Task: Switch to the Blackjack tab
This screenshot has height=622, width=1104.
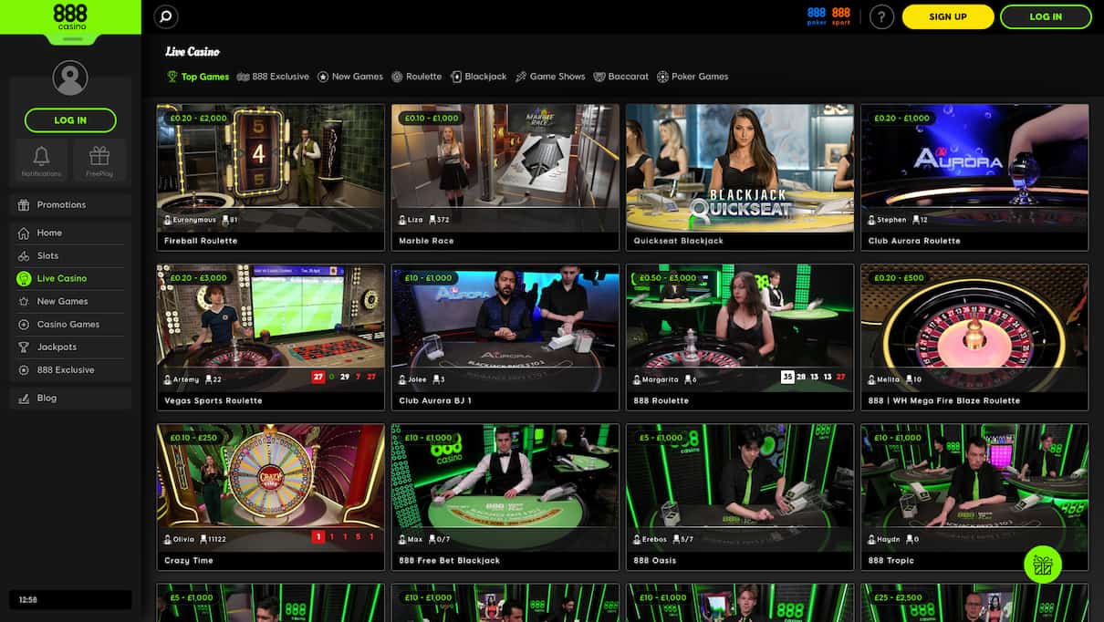Action: coord(479,77)
